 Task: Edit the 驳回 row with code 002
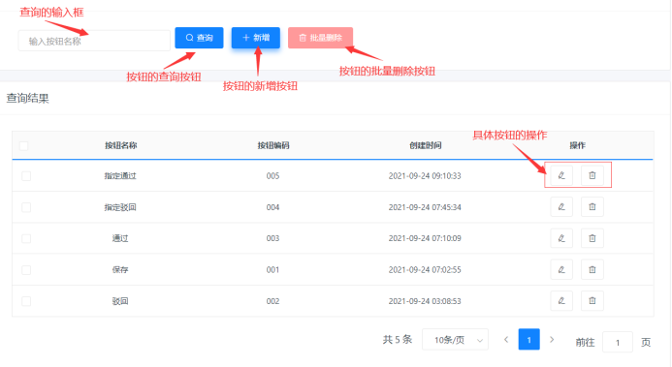pyautogui.click(x=561, y=301)
